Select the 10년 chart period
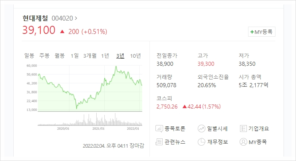The image size is (296, 161). [x=135, y=56]
